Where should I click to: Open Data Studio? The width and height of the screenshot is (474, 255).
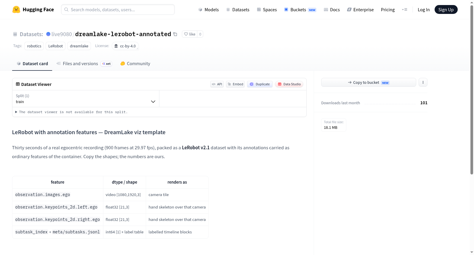[x=289, y=84]
